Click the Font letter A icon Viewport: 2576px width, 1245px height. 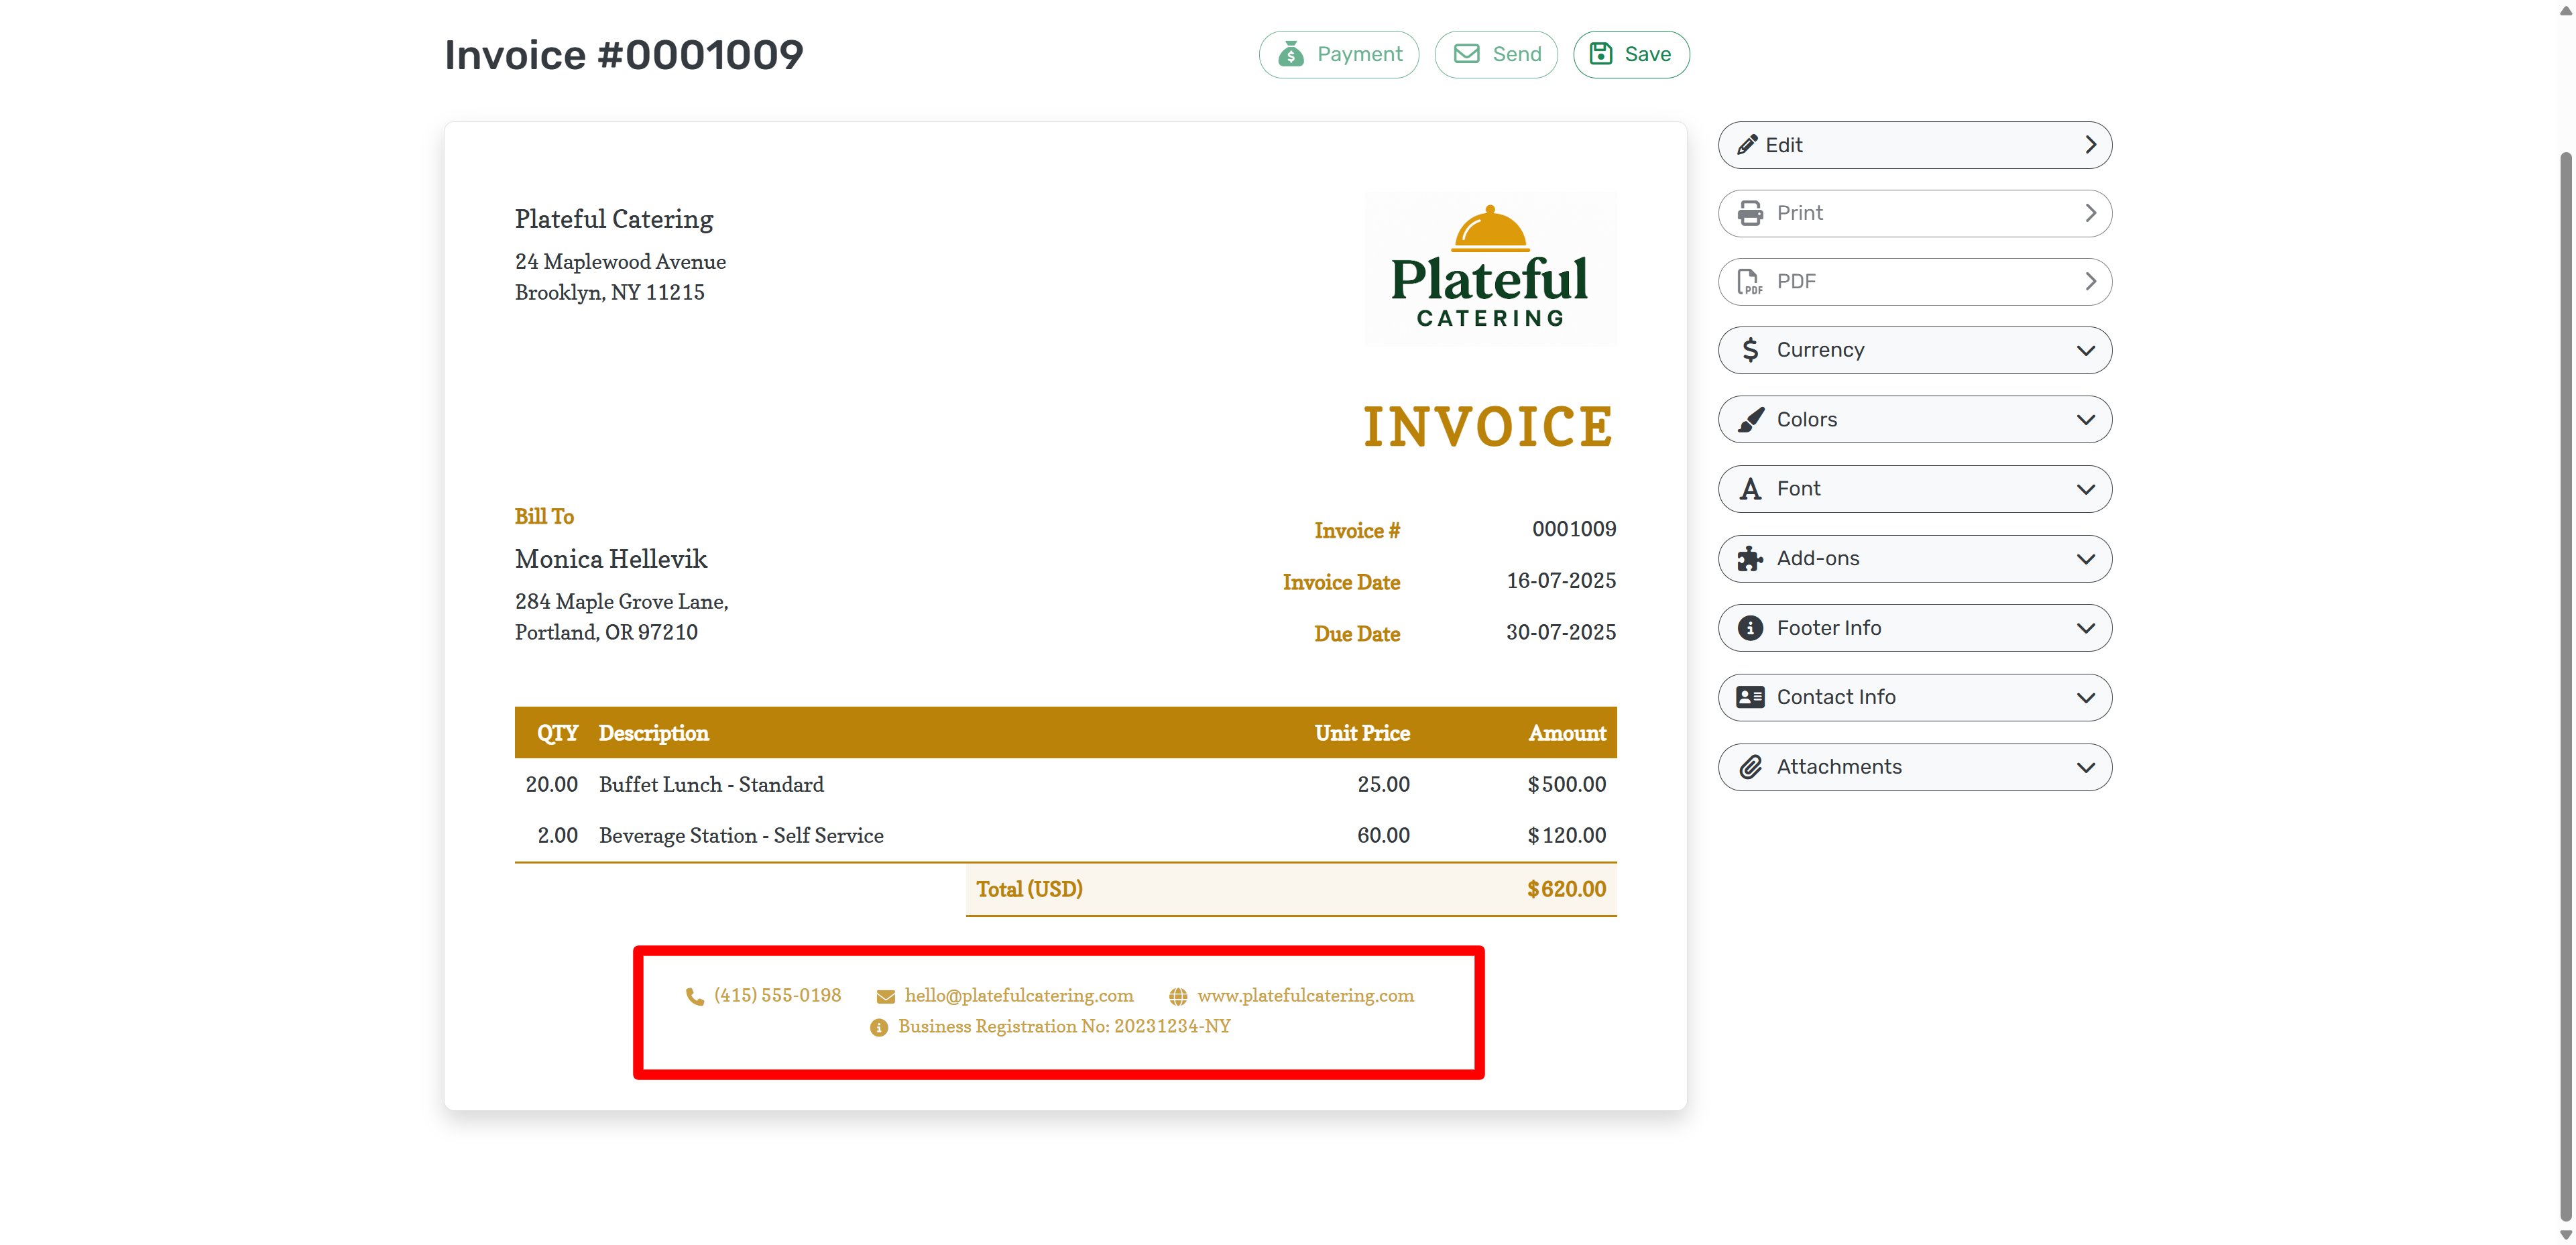point(1750,489)
